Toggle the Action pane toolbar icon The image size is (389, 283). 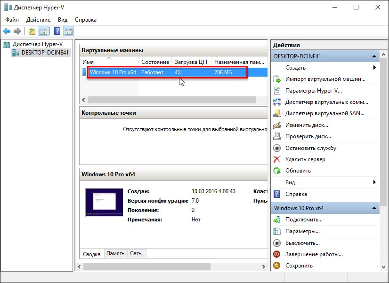(68, 31)
